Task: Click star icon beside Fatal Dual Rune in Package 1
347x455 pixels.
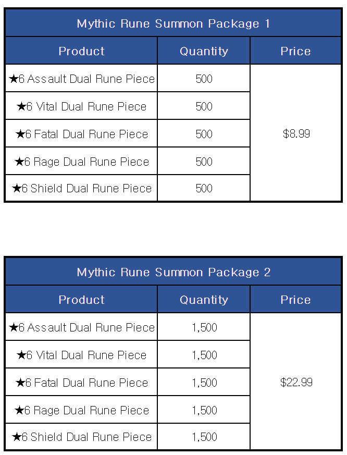Action: [20, 134]
